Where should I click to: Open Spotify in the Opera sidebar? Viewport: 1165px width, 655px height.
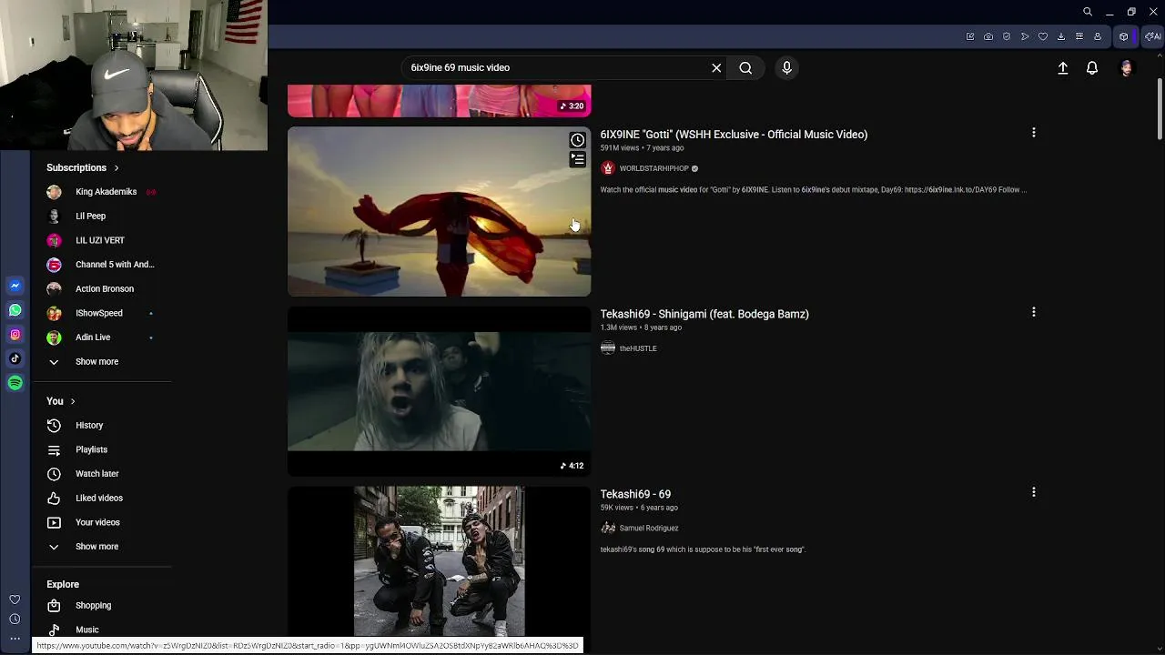pyautogui.click(x=15, y=383)
